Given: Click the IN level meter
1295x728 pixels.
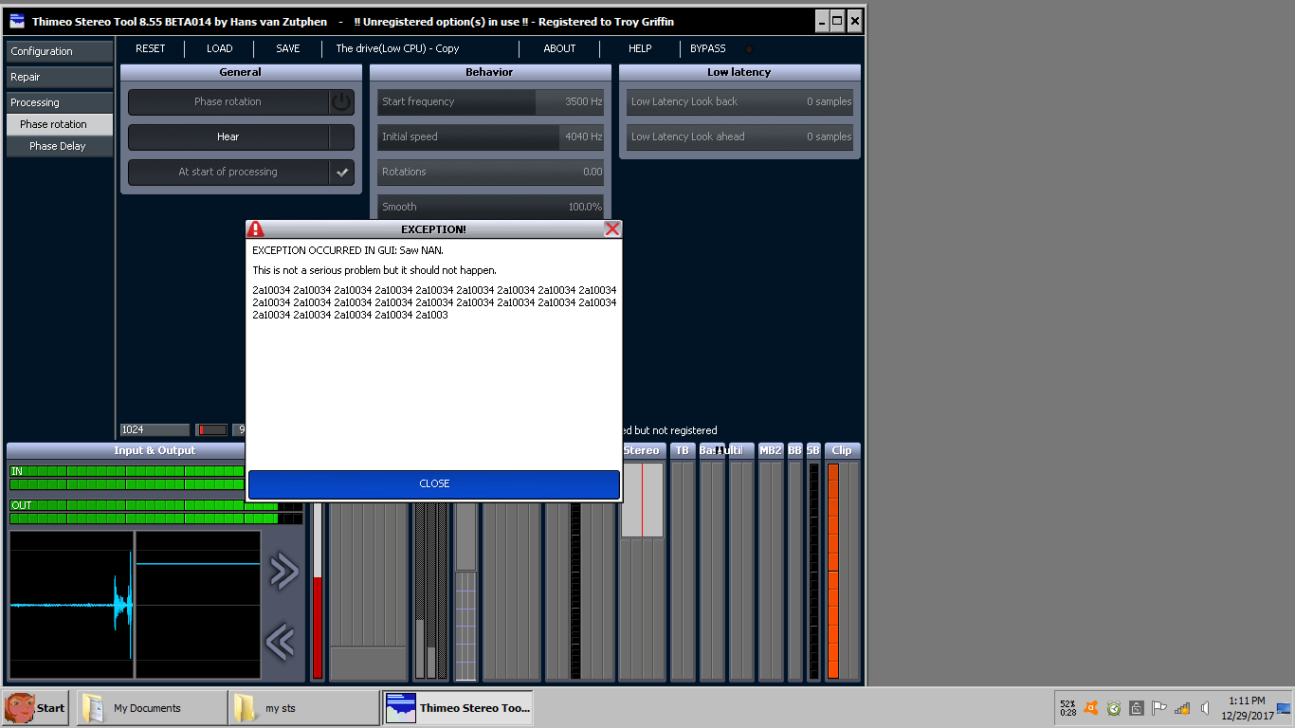Looking at the screenshot, I should coord(127,478).
